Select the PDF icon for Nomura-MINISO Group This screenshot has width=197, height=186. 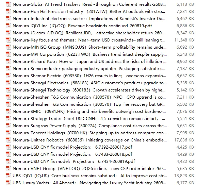9,47
